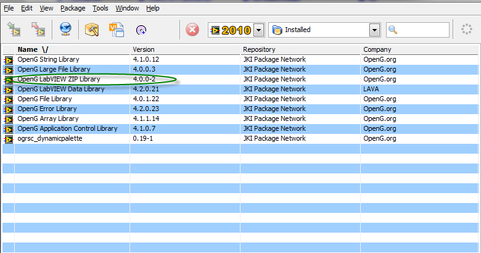Click OpenG.org in OpenG Array Library row
Viewport: 481px width, 253px height.
380,118
